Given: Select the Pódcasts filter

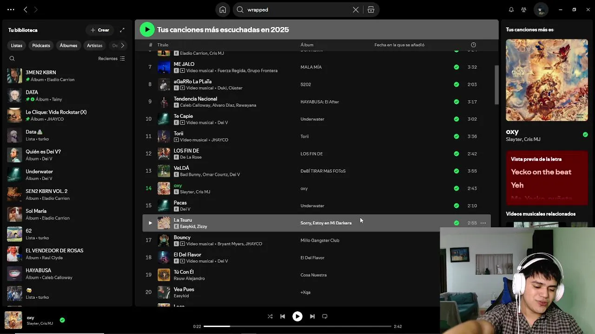Looking at the screenshot, I should pos(41,45).
